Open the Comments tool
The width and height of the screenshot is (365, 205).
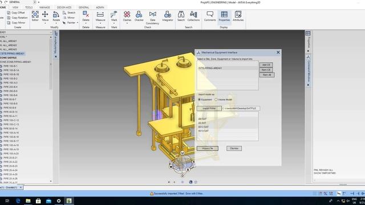(210, 16)
